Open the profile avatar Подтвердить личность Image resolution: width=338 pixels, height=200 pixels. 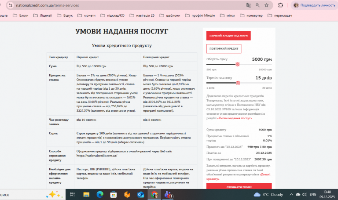[x=315, y=5]
